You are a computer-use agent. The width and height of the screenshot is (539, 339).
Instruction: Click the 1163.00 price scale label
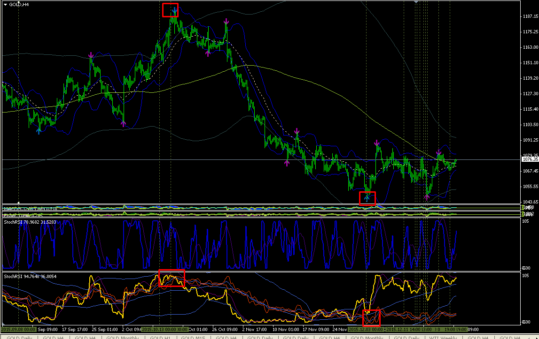tap(531, 47)
